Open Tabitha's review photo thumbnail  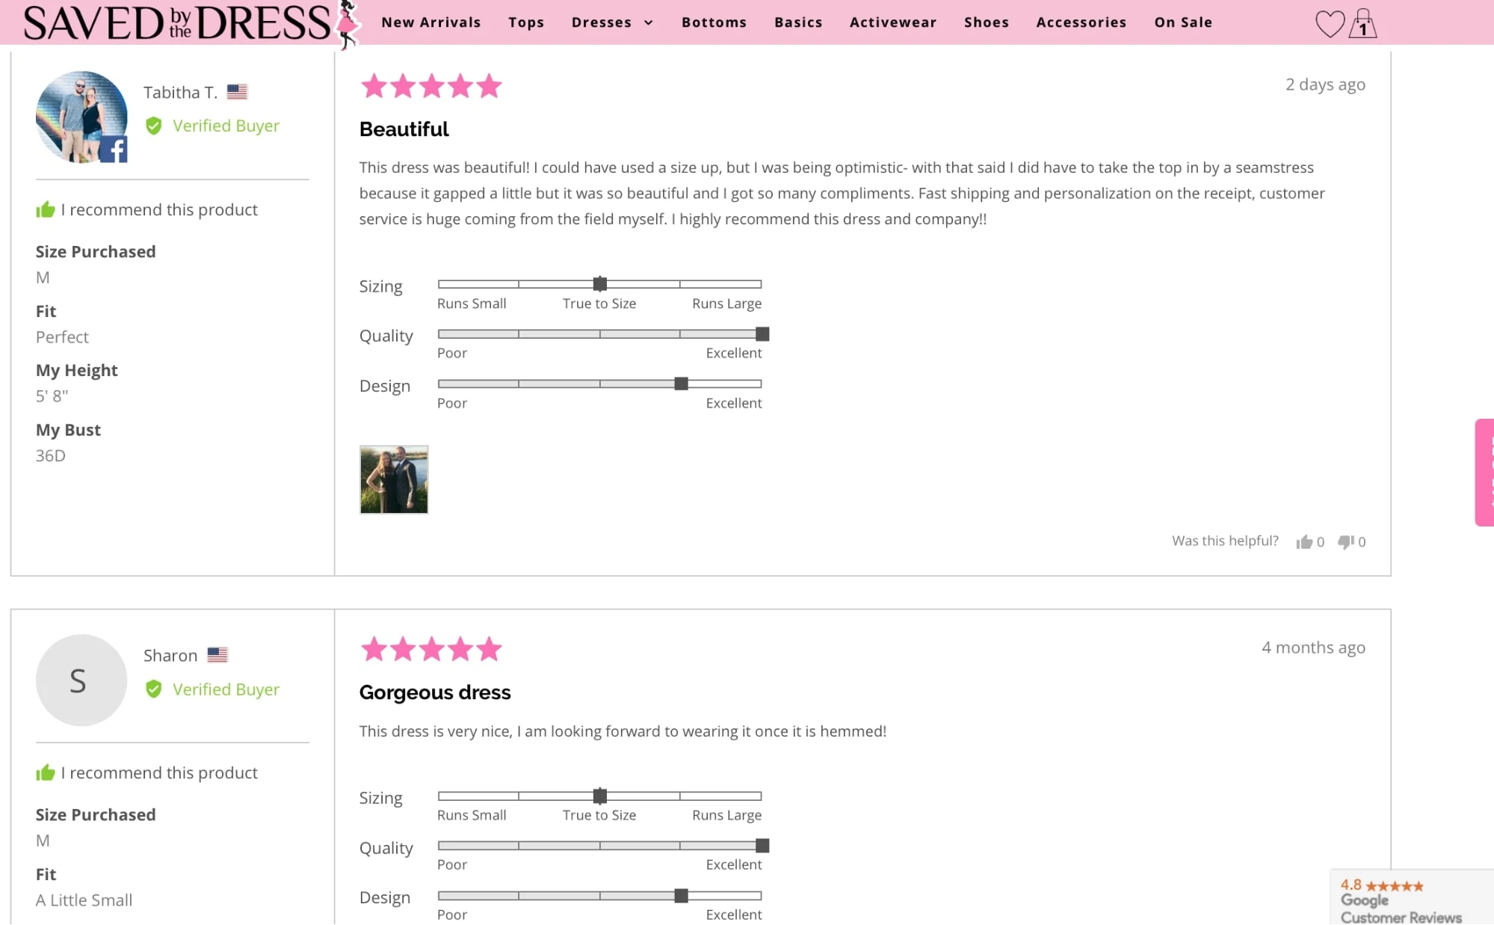tap(394, 479)
